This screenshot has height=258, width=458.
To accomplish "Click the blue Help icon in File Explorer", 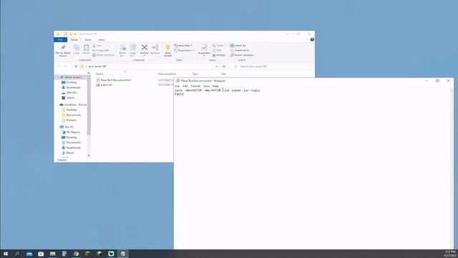I will [x=312, y=39].
